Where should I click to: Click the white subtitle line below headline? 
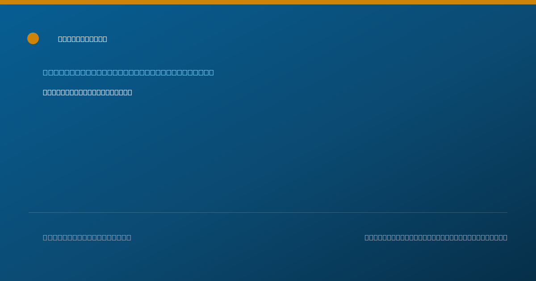(88, 92)
